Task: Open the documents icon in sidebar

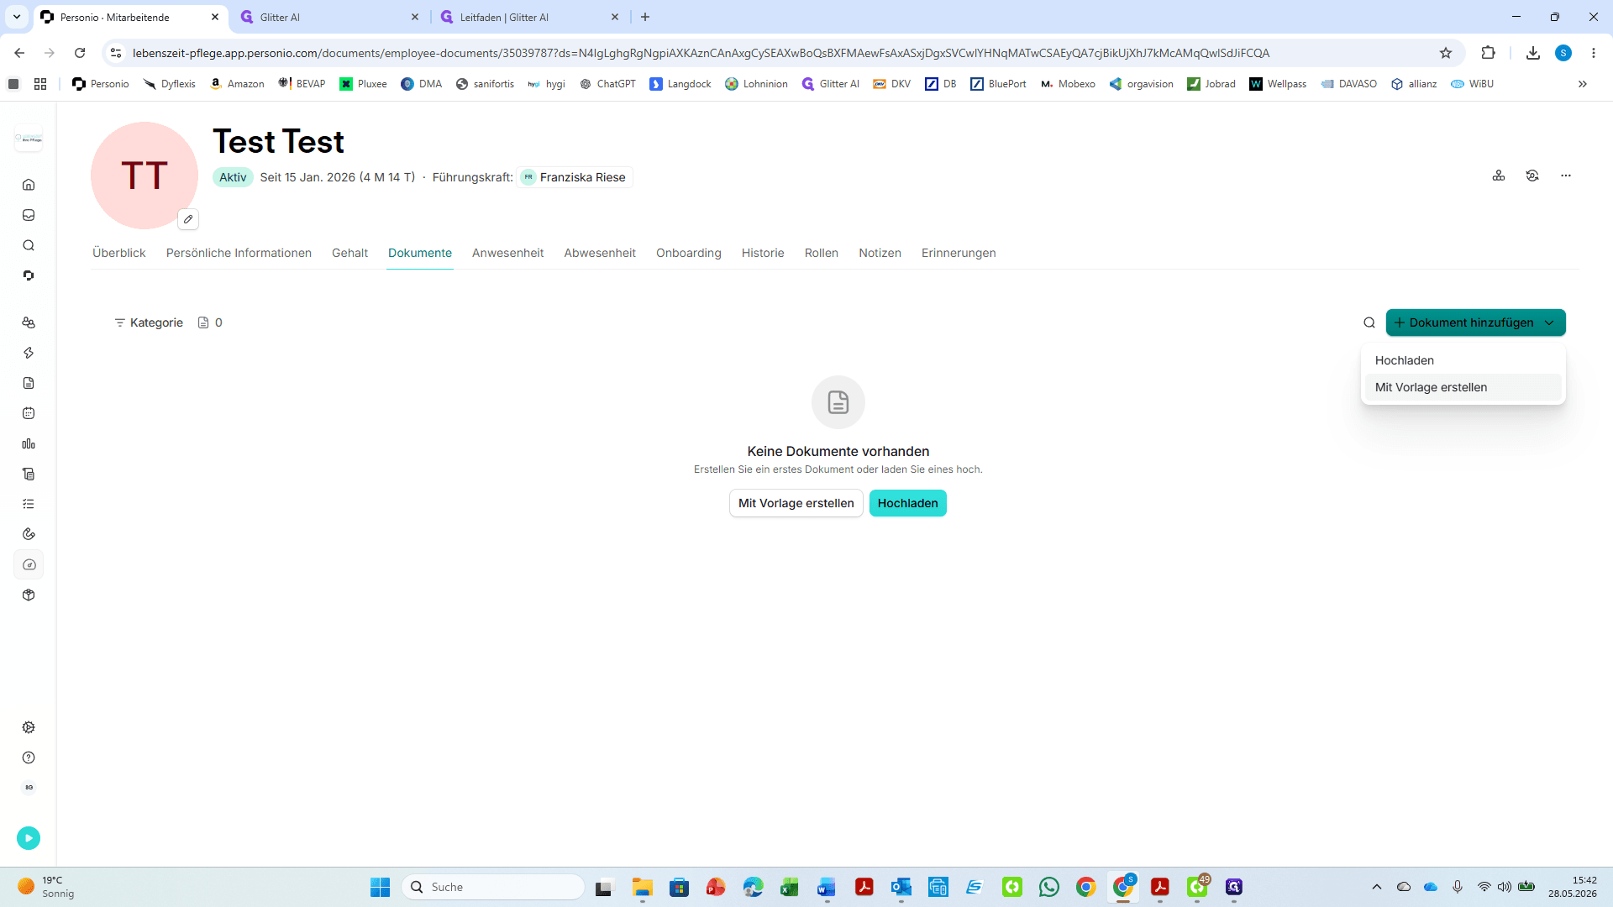Action: tap(29, 383)
